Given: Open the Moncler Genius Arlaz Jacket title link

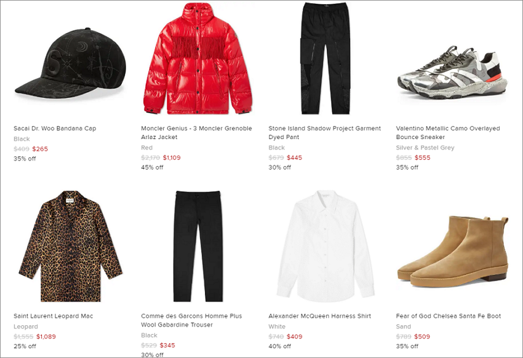Looking at the screenshot, I should 196,133.
